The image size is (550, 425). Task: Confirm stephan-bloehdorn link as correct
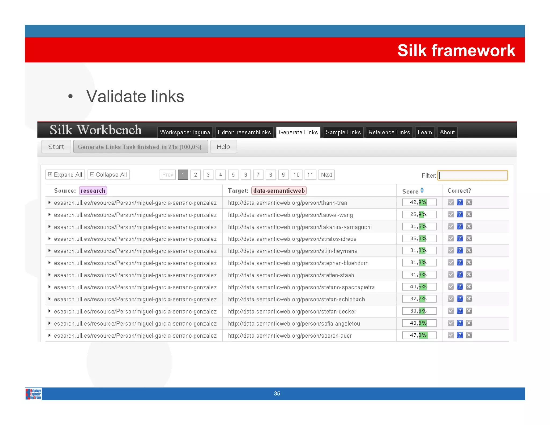point(451,262)
